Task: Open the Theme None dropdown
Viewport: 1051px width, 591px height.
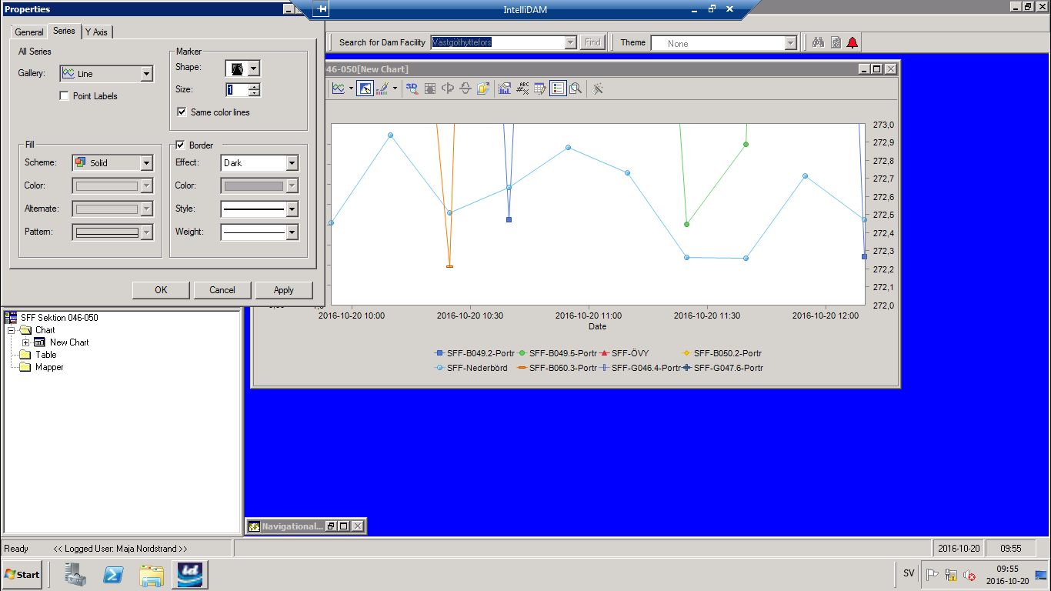Action: coord(790,43)
